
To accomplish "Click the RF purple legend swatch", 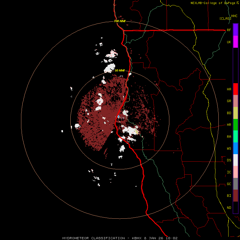I will pos(235,30).
